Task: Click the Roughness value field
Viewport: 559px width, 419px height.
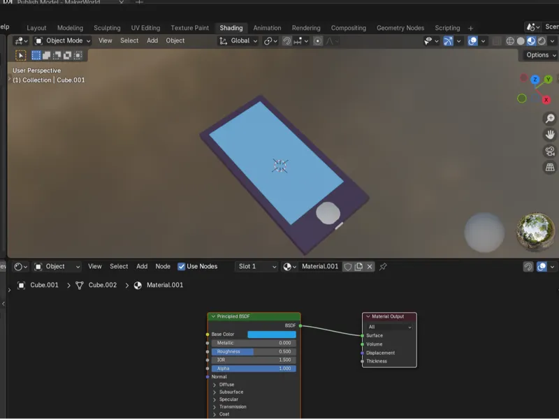Action: point(254,352)
